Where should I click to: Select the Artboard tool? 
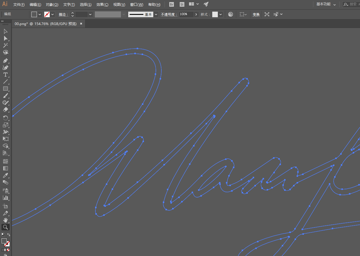point(5,206)
